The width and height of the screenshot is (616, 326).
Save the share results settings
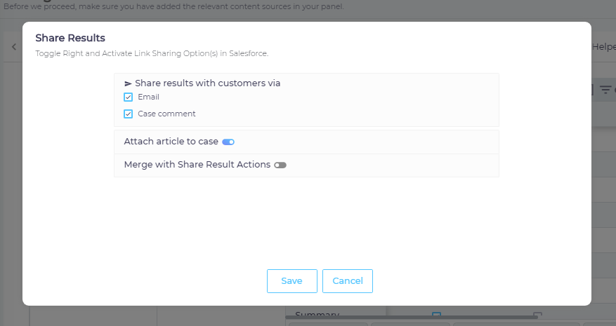pyautogui.click(x=291, y=281)
